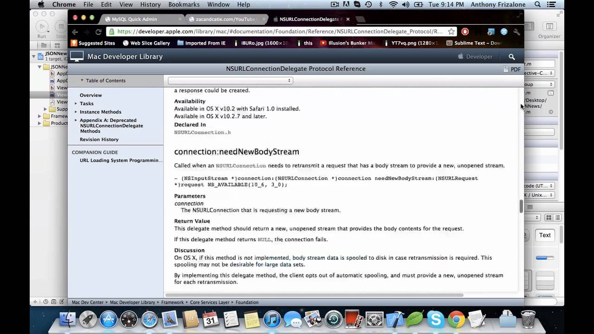Expand the Tasks section in contents
The height and width of the screenshot is (334, 594).
click(x=76, y=103)
